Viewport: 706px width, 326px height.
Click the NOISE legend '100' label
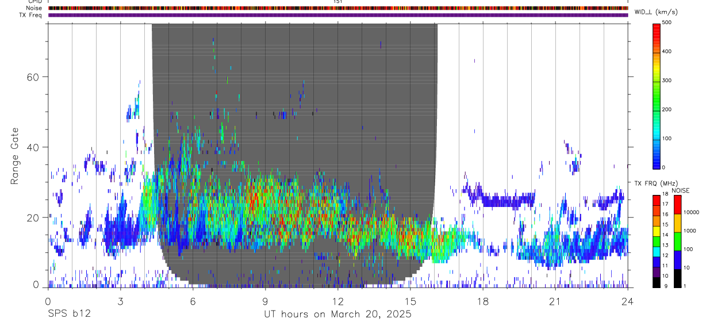pyautogui.click(x=689, y=249)
